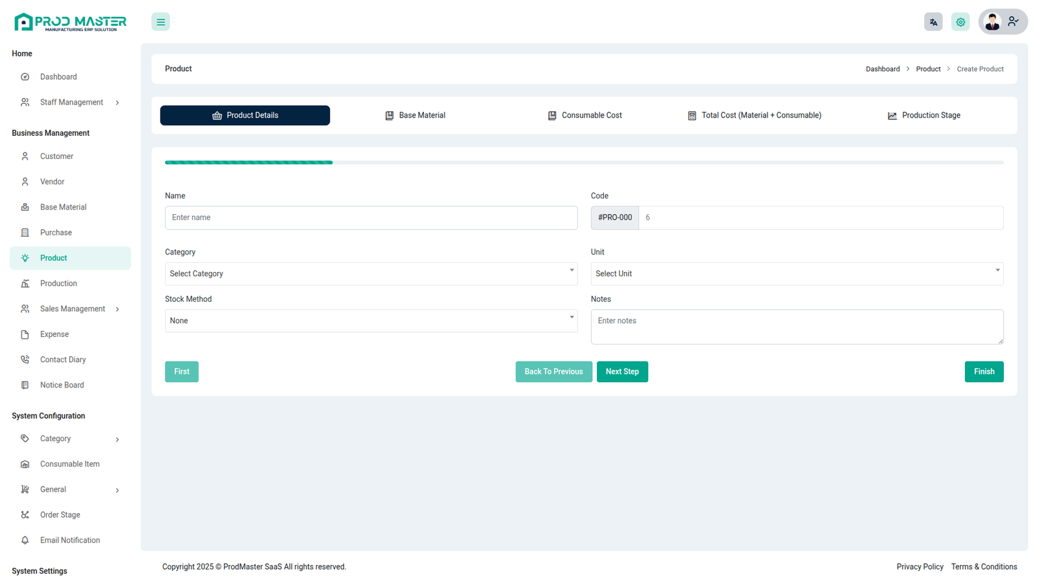Screen dimensions: 1039x584
Task: Click the green step progress bar
Action: coord(249,162)
